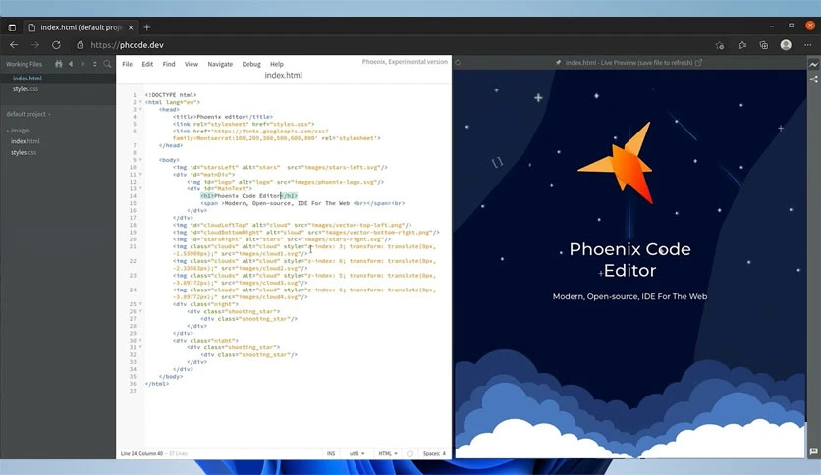This screenshot has width=821, height=475.
Task: Open the default project dropdown
Action: pos(28,114)
